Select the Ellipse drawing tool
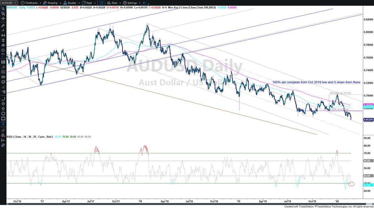 coord(3,113)
